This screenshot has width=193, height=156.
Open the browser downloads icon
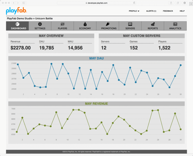(x=184, y=3)
